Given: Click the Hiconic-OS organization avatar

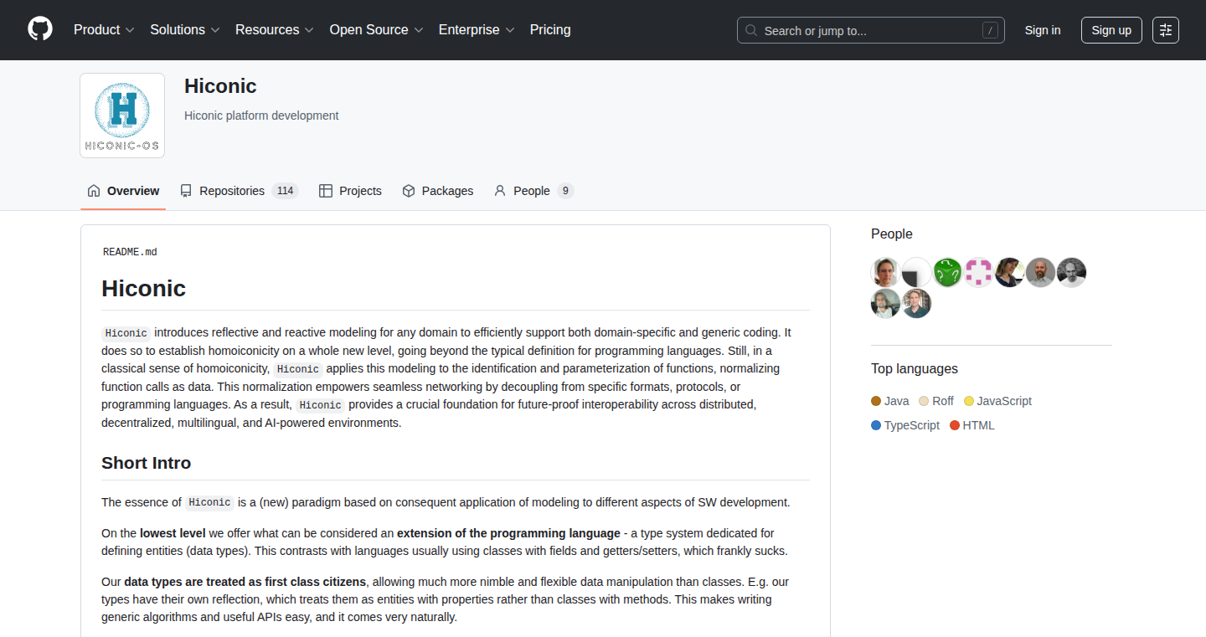Looking at the screenshot, I should (122, 116).
